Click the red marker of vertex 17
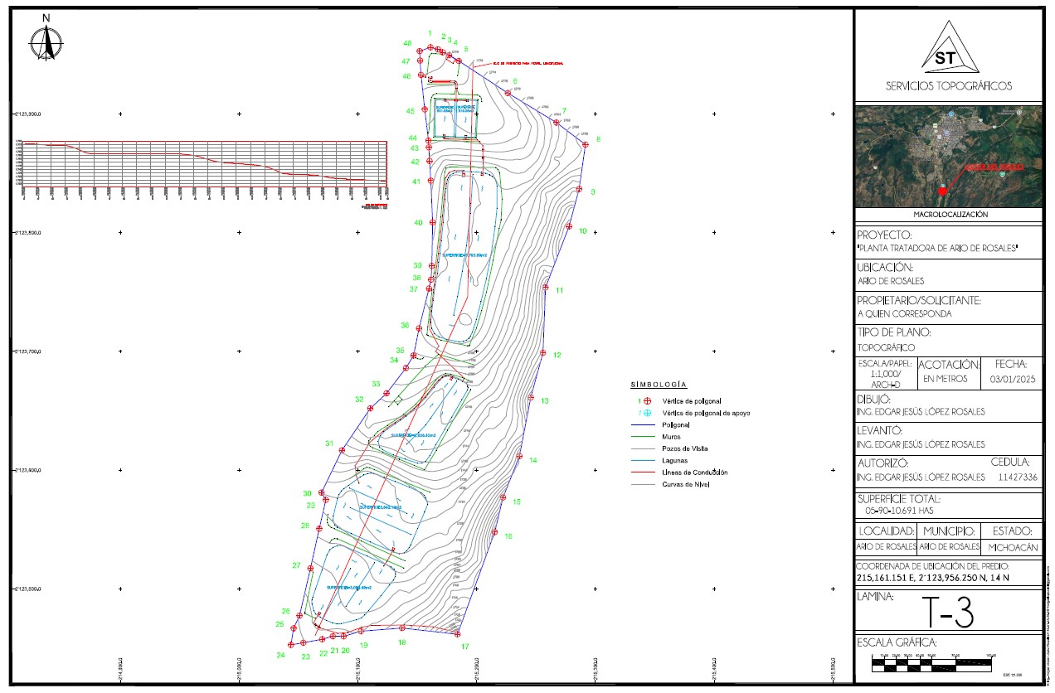1055x693 pixels. 458,633
